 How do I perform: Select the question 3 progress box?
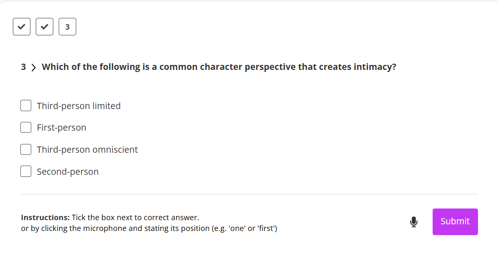pos(67,27)
